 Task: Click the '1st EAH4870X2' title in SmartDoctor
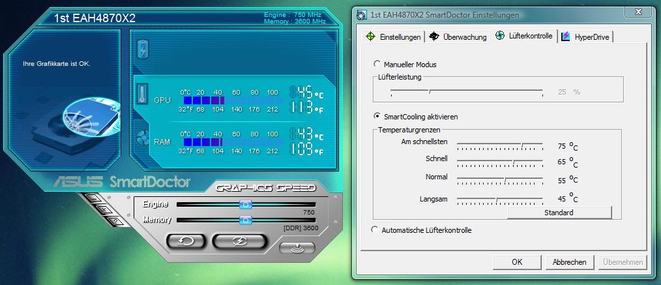(x=95, y=18)
